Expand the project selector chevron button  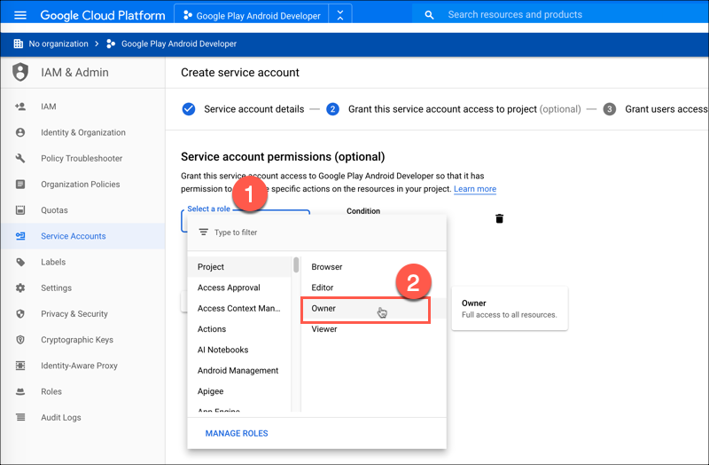coord(340,15)
